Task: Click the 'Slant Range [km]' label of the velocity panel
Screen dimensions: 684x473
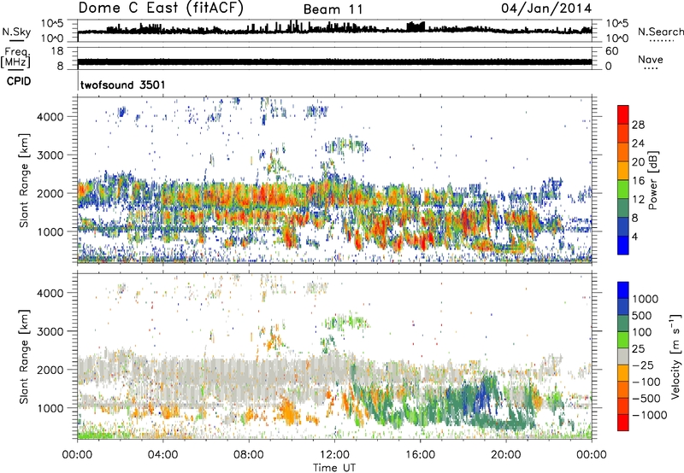Action: click(24, 357)
